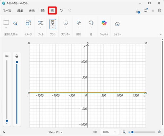Toggle the free-form selection tool
Image resolution: width=164 pixels, height=136 pixels.
coord(15,23)
